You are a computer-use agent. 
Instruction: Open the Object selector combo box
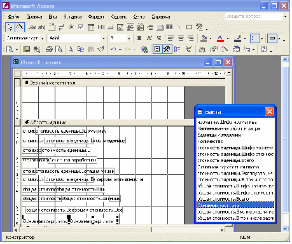(x=43, y=38)
